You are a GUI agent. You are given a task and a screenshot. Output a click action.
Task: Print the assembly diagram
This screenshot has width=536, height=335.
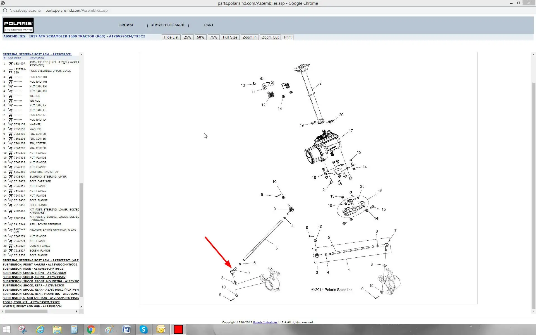[287, 37]
